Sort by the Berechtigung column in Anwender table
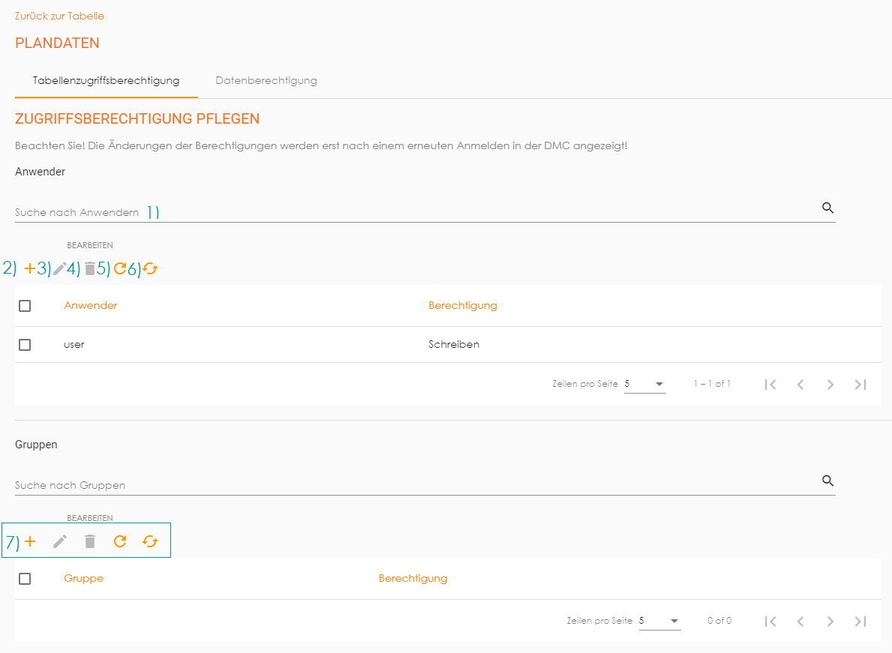The image size is (892, 653). coord(462,305)
